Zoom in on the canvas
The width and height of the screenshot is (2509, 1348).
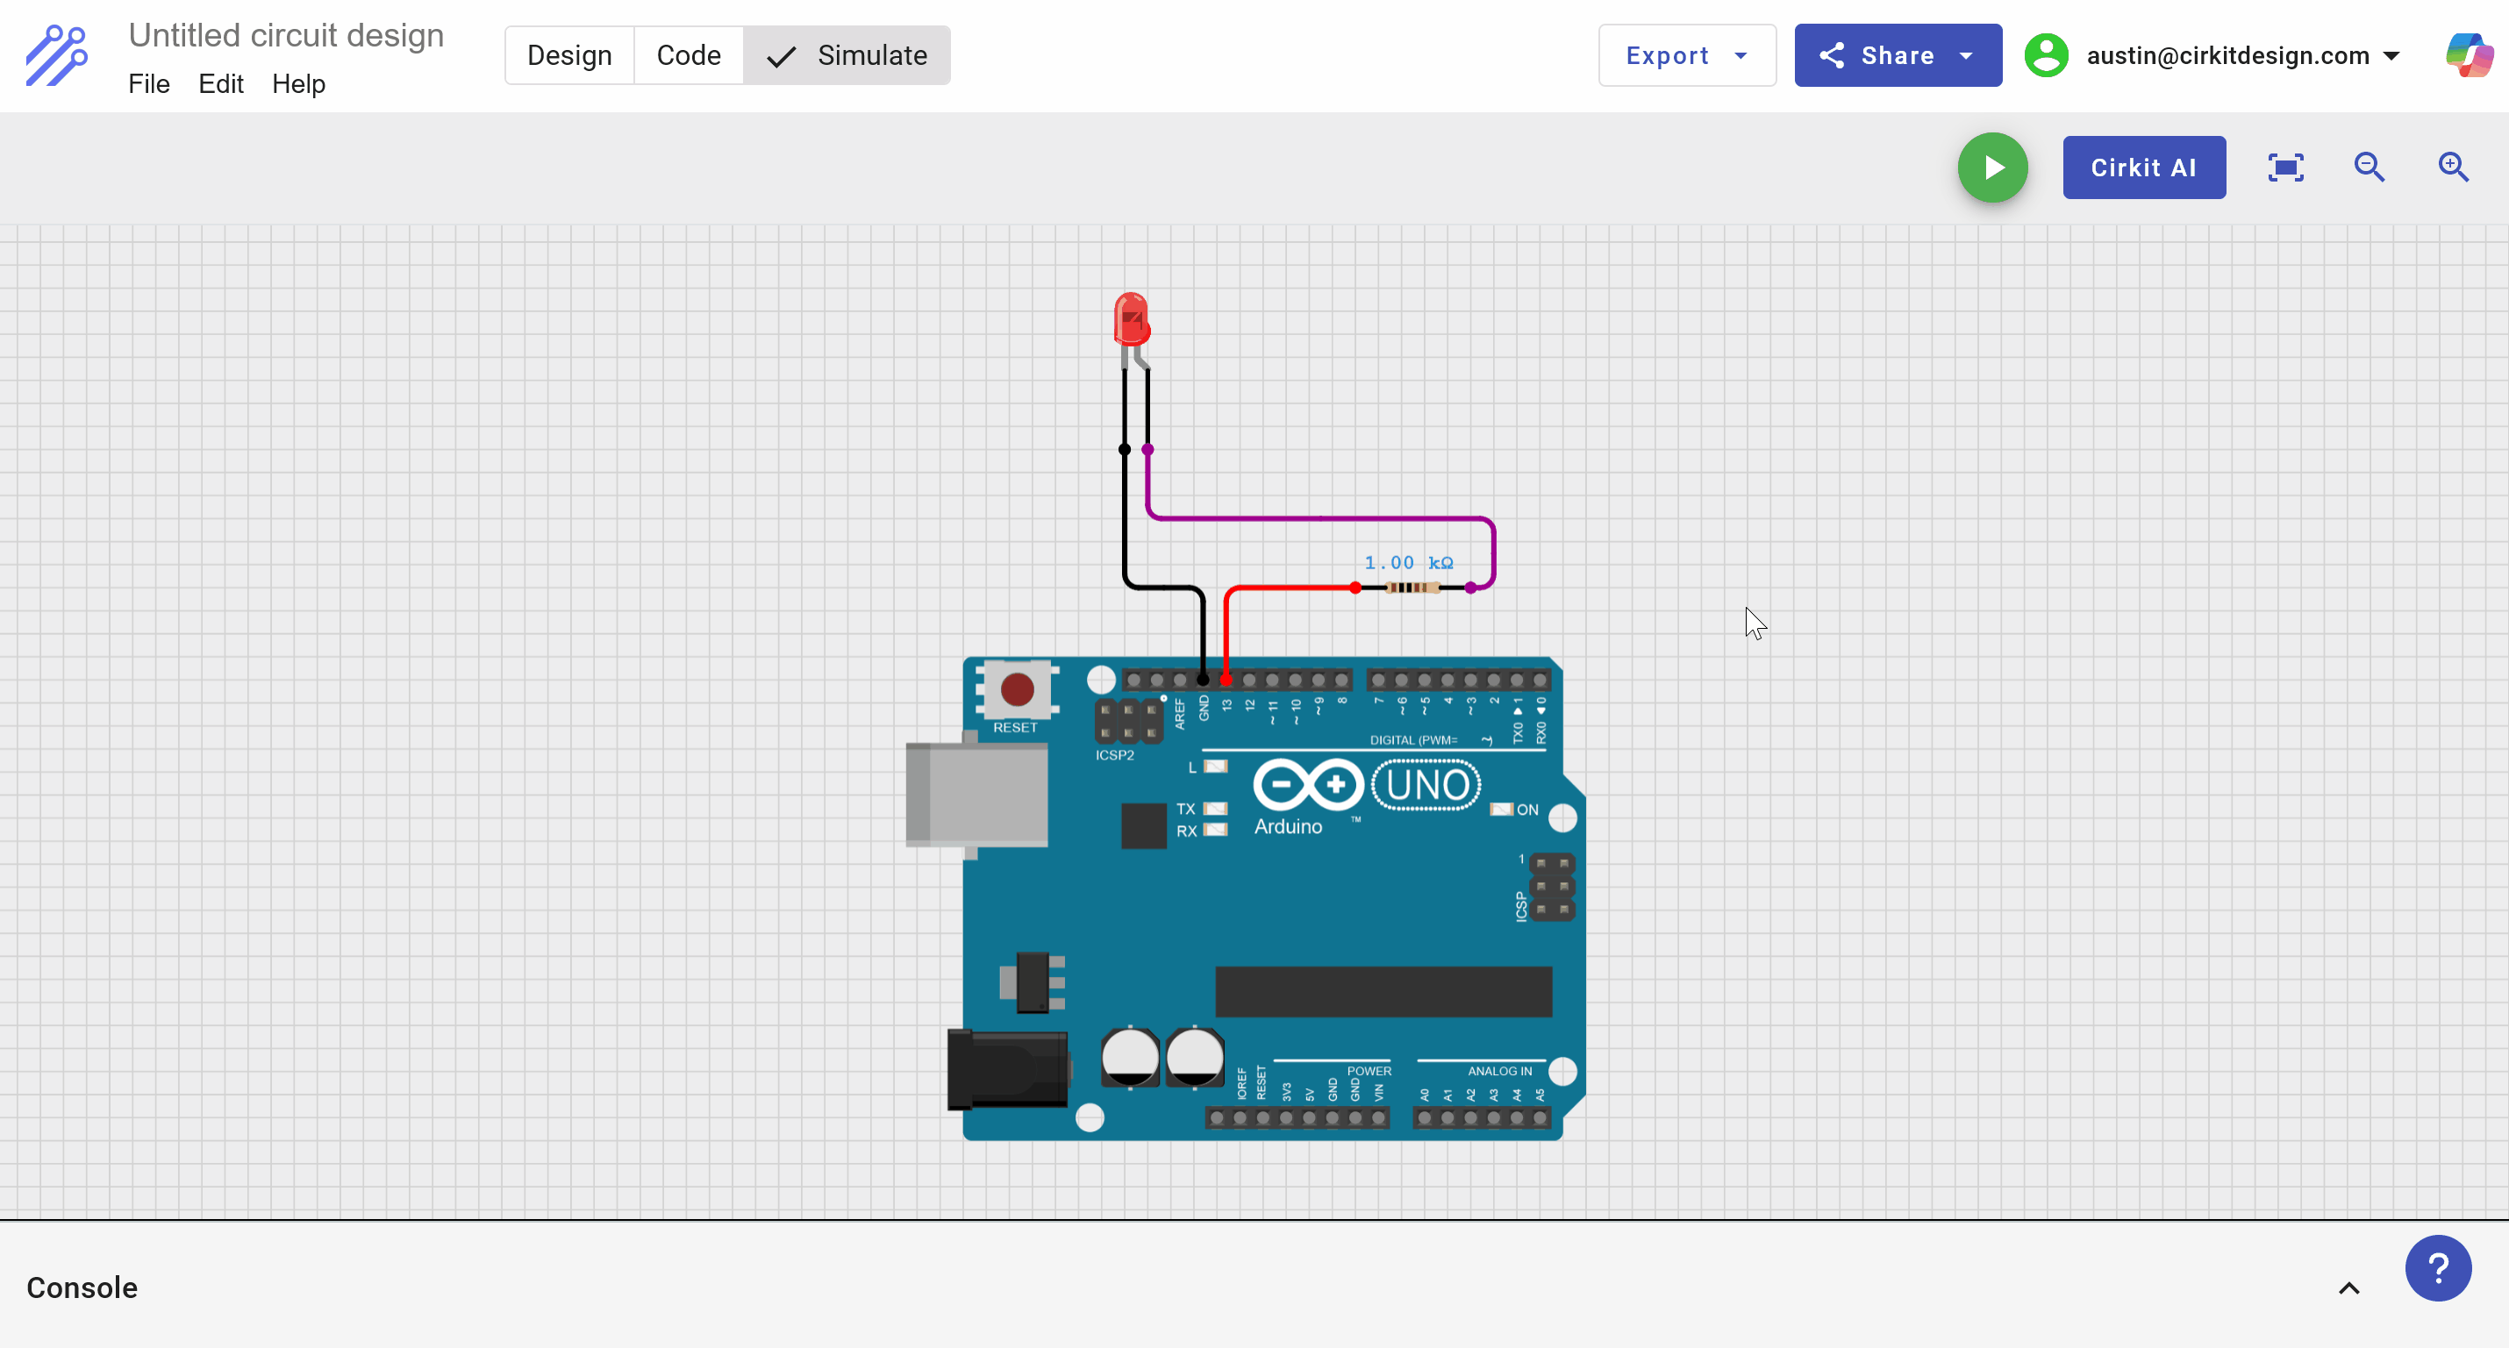tap(2453, 168)
